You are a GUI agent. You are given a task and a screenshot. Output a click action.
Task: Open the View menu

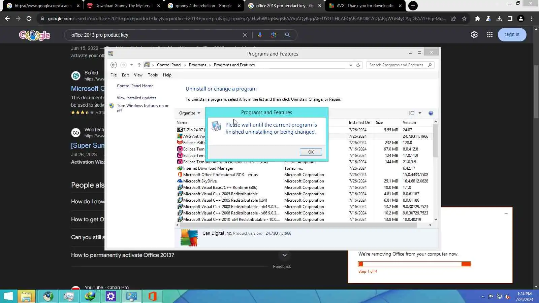(138, 75)
